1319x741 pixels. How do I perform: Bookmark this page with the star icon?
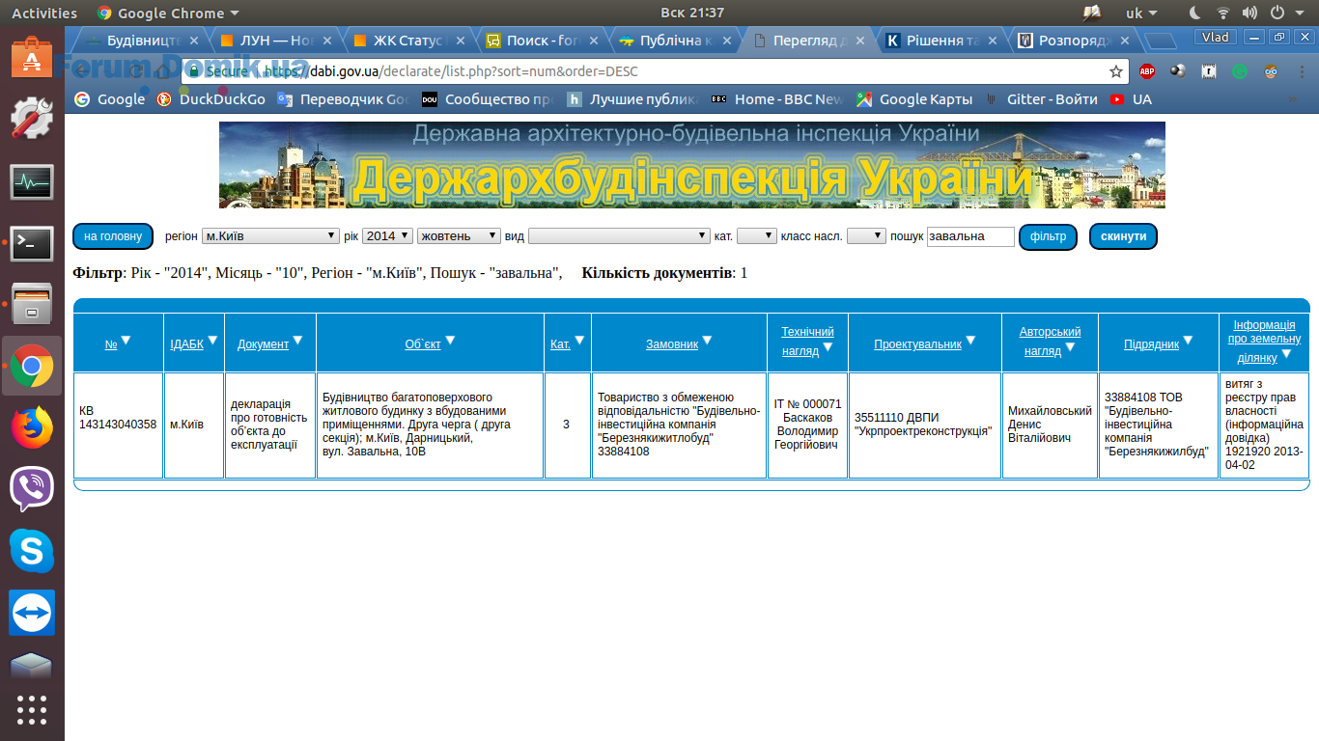click(1116, 71)
